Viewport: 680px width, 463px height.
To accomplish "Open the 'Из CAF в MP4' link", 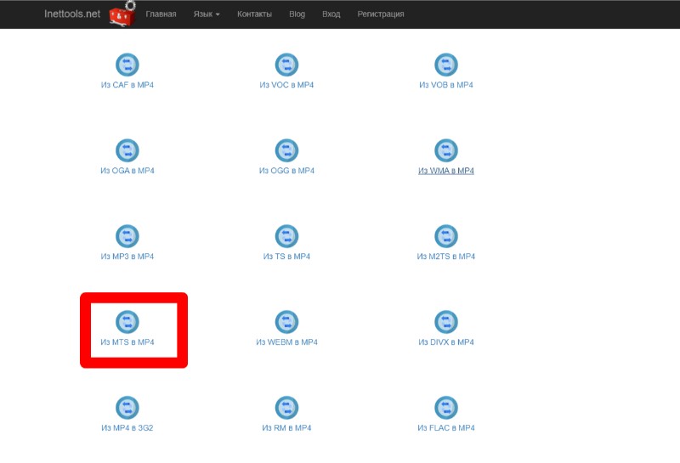I will click(127, 85).
